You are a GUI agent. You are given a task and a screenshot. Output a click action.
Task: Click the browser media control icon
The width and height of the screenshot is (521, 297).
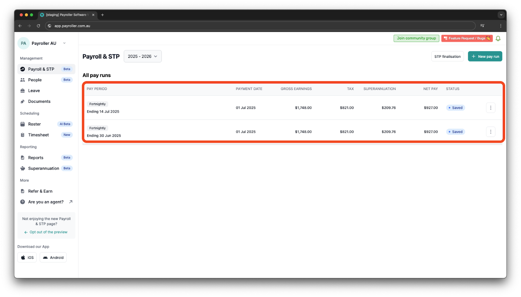[482, 26]
